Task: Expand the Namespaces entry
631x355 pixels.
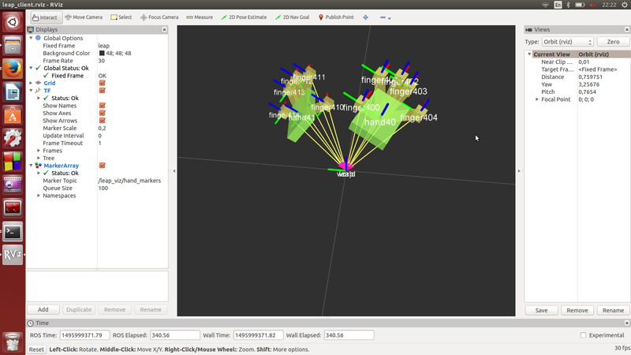Action: pyautogui.click(x=39, y=196)
